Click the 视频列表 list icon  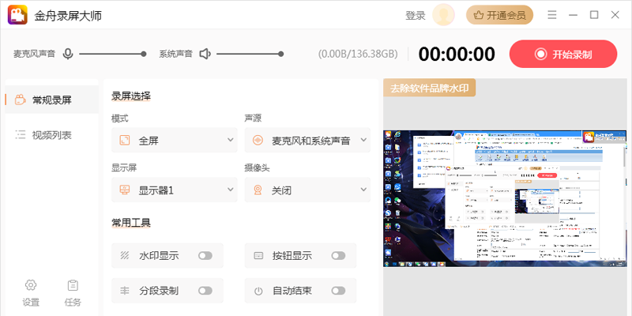pyautogui.click(x=21, y=135)
